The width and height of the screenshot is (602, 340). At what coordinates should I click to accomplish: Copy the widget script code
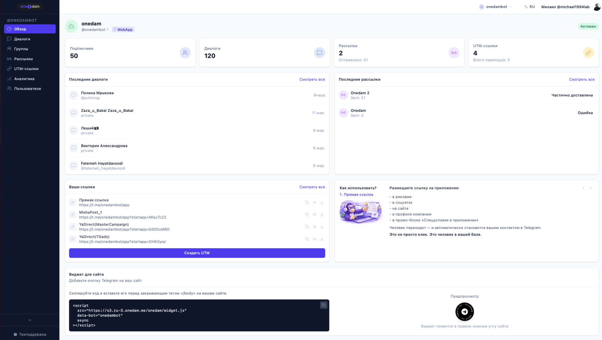click(324, 305)
